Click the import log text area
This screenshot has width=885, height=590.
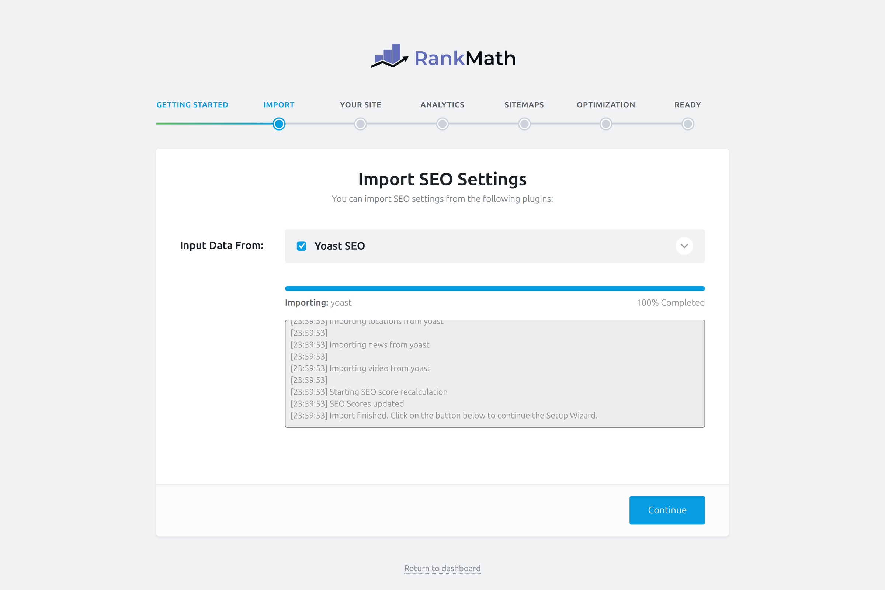[495, 374]
